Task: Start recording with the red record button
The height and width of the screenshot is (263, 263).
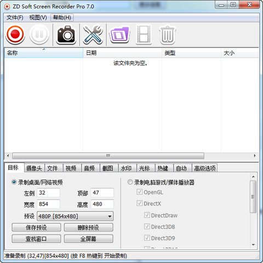Action: (x=15, y=35)
